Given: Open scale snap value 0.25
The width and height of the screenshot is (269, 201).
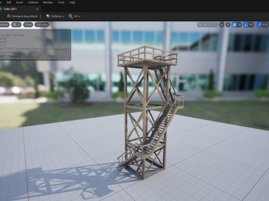Looking at the screenshot, I should [x=265, y=25].
